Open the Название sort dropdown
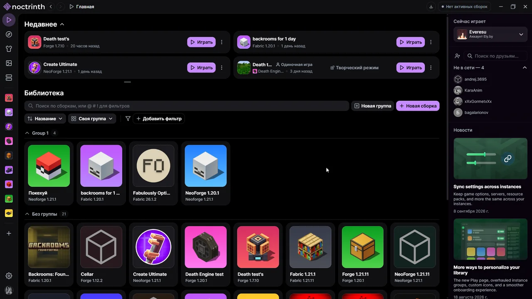Viewport: 532px width, 299px height. coord(45,119)
